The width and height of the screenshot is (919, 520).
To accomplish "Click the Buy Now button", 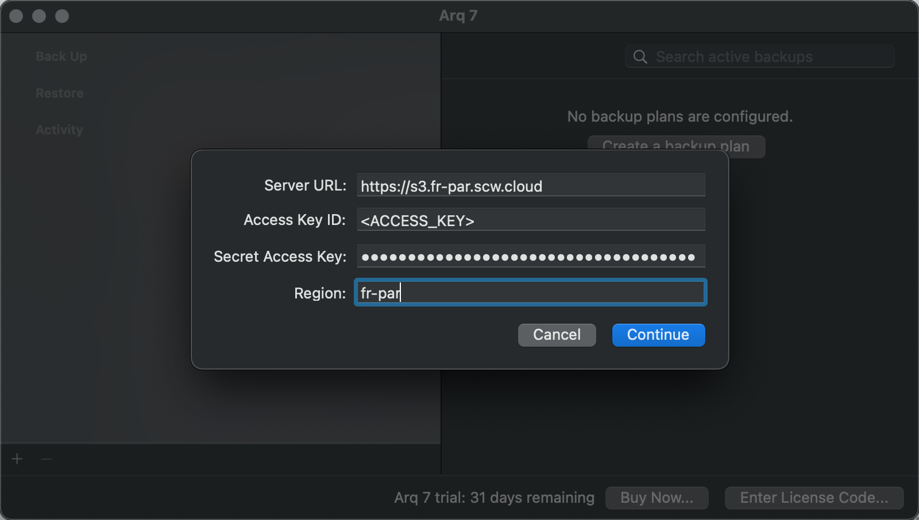I will click(657, 498).
